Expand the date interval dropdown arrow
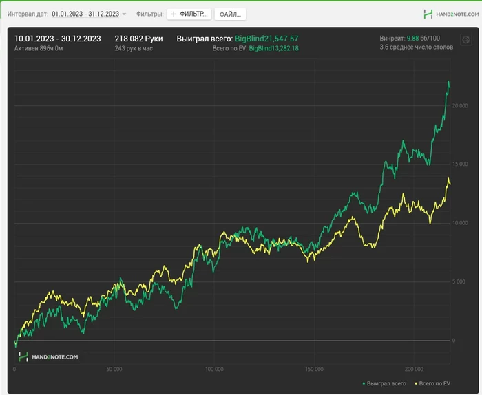This screenshot has height=395, width=482. tap(125, 14)
